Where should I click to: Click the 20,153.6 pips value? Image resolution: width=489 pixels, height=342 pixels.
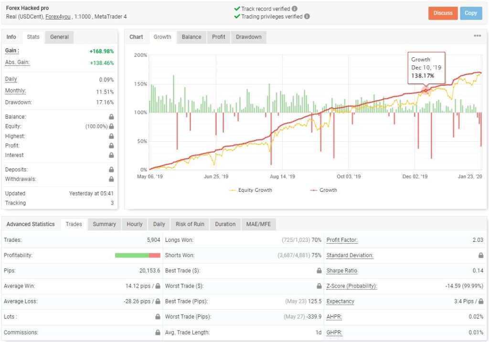tap(149, 270)
